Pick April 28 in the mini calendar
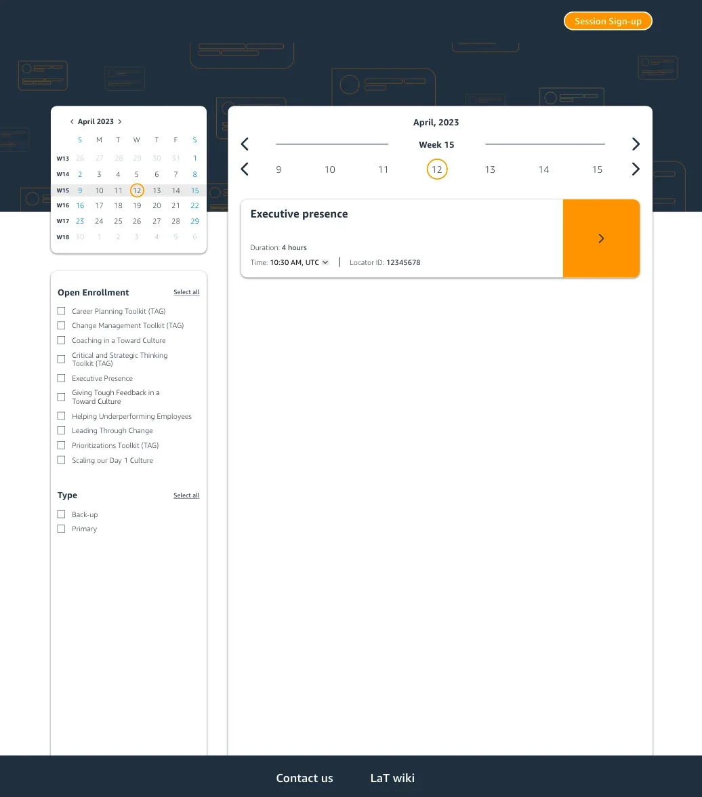 (x=175, y=221)
